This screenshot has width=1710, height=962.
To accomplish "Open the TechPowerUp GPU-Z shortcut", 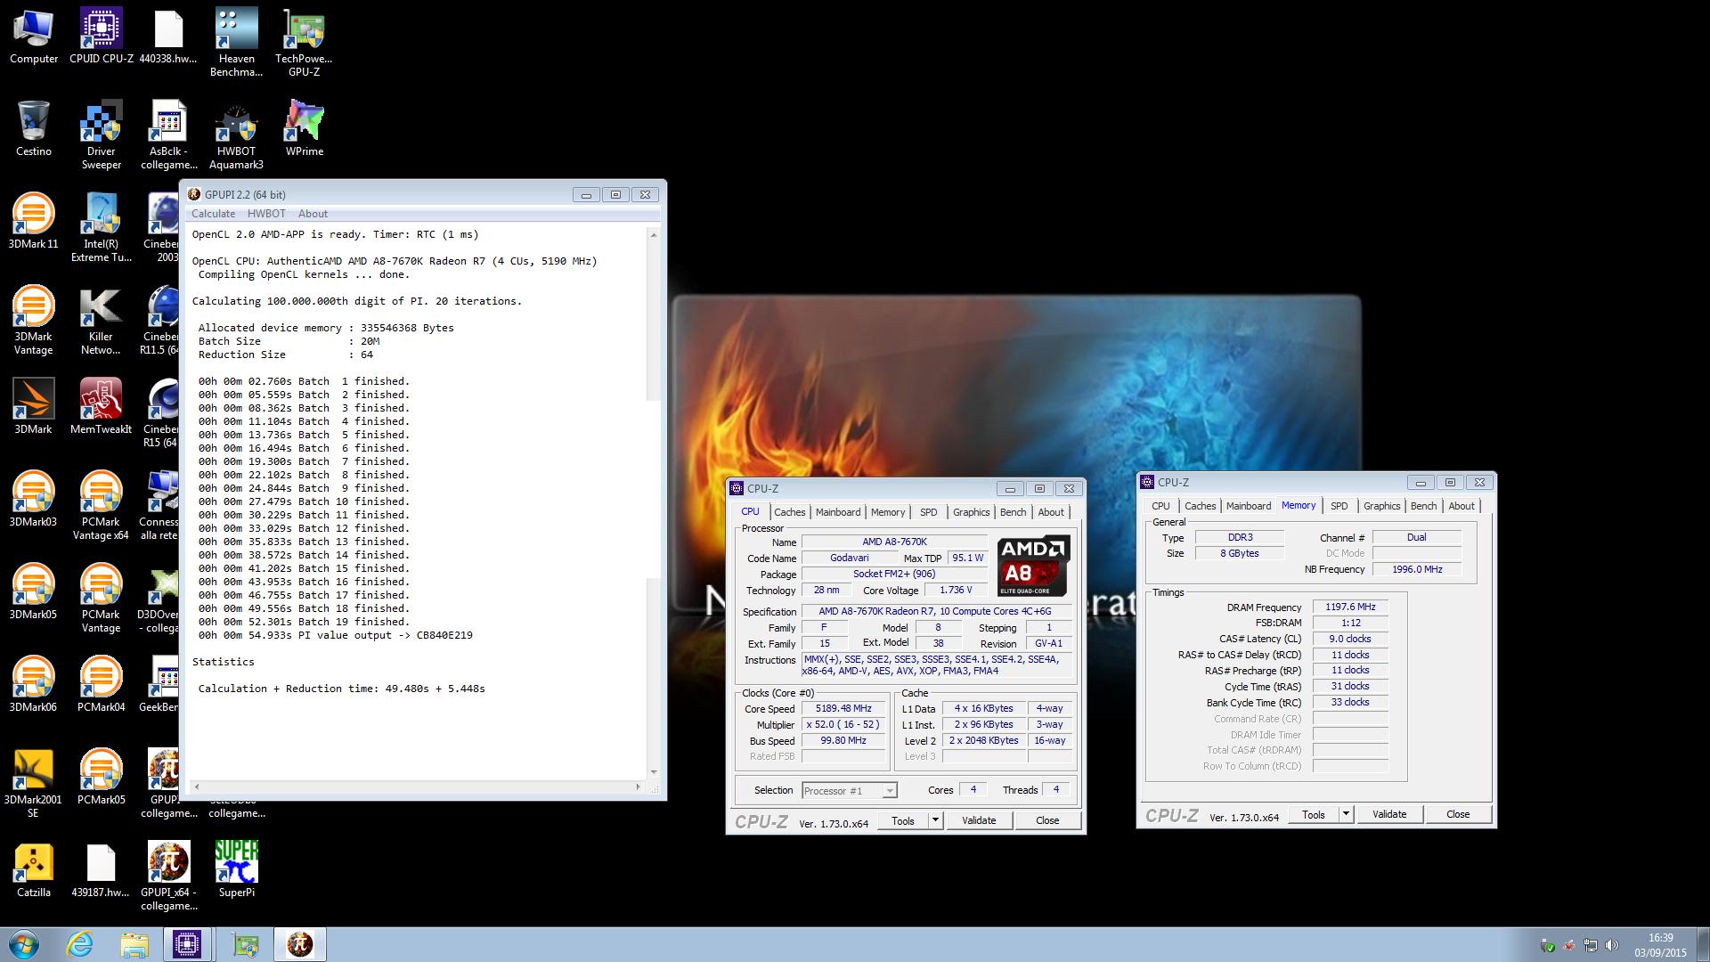I will pyautogui.click(x=304, y=43).
